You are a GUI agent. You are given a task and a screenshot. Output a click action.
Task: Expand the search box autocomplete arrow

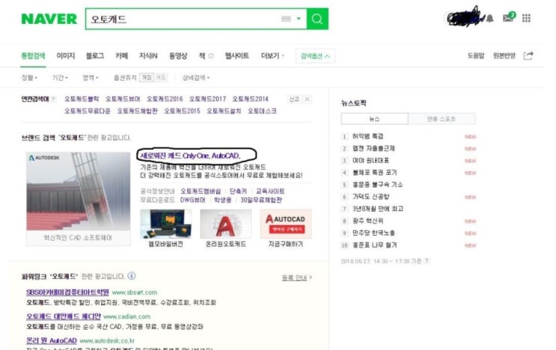coord(299,19)
